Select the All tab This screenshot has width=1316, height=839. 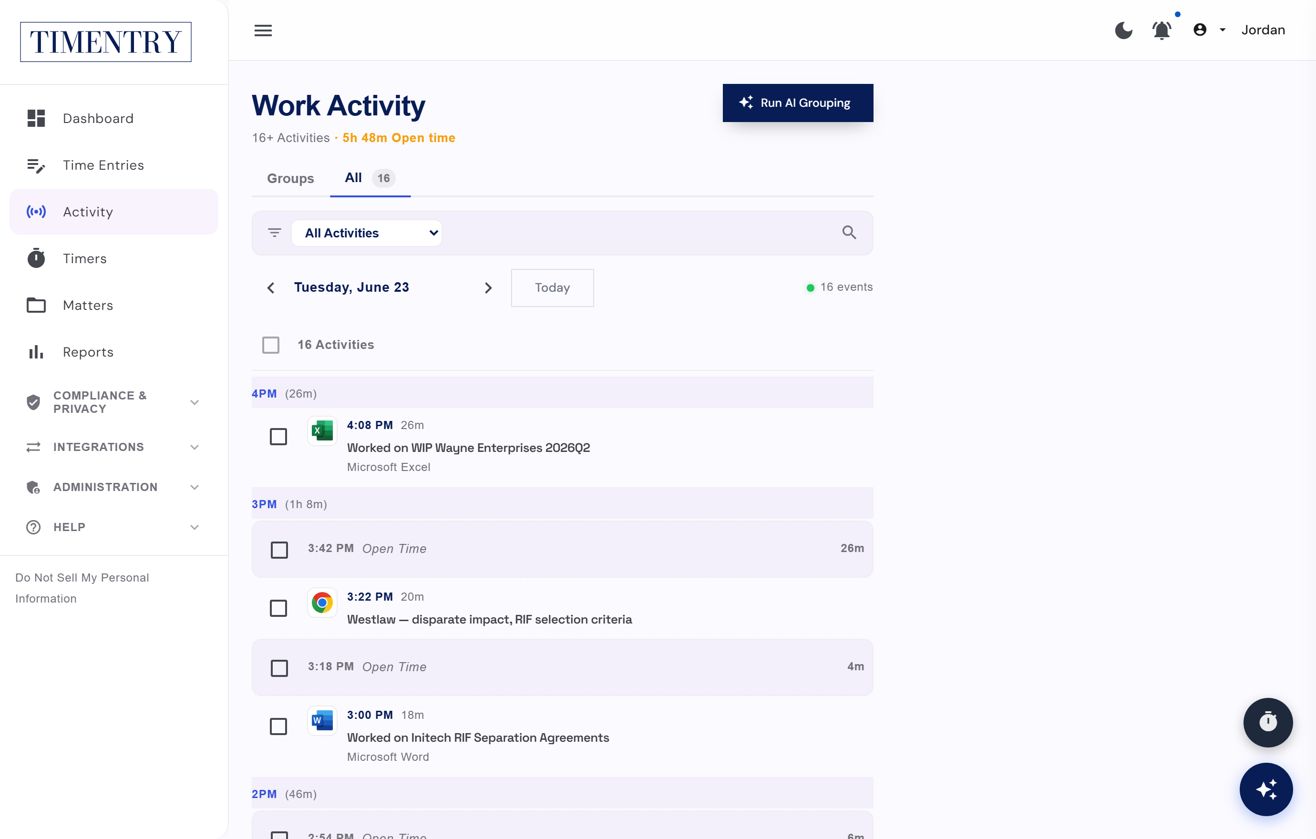point(370,178)
